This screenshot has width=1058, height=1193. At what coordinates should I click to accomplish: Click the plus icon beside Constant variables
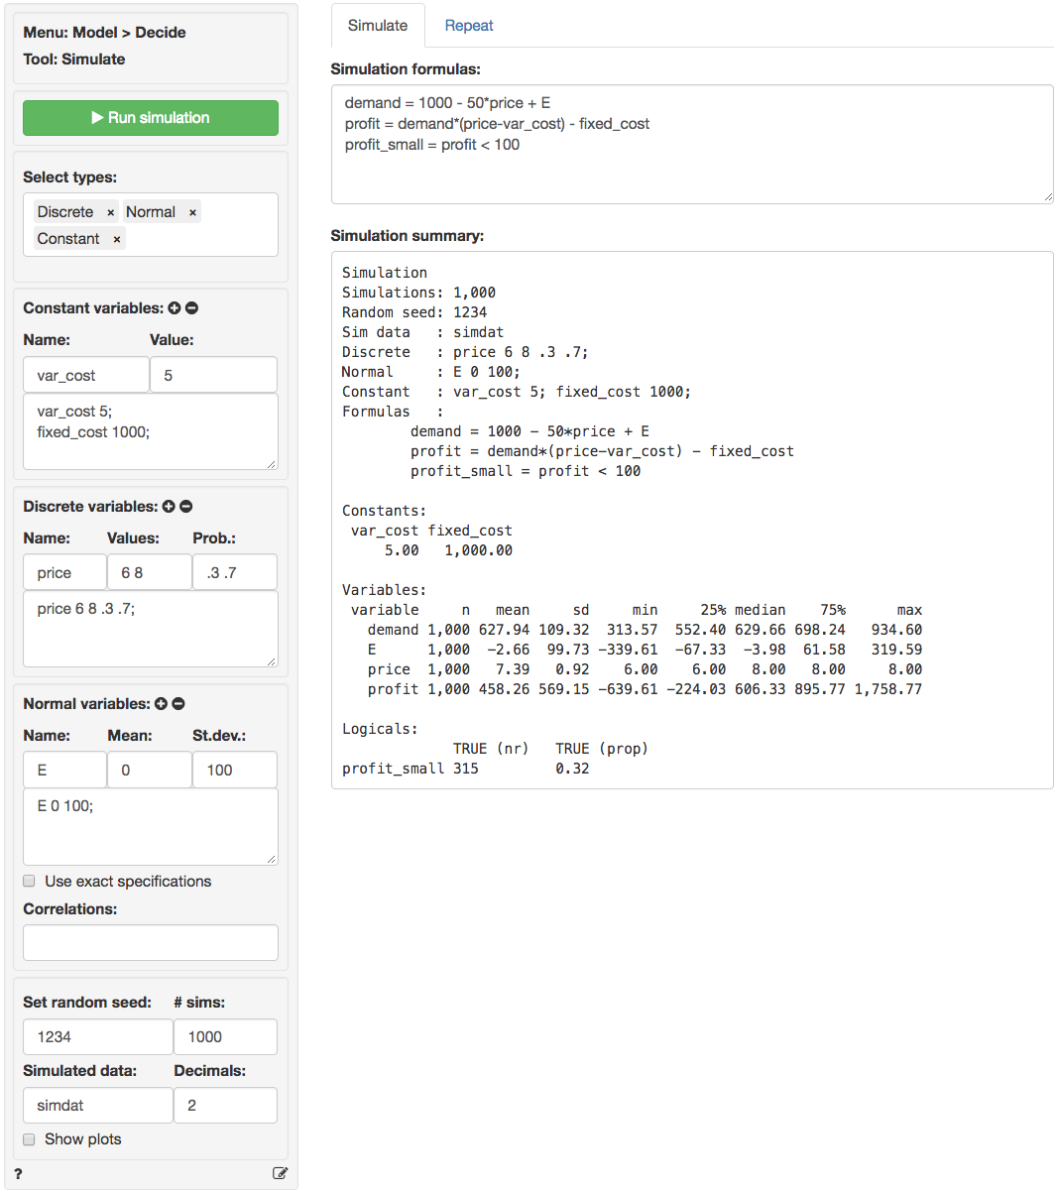175,308
